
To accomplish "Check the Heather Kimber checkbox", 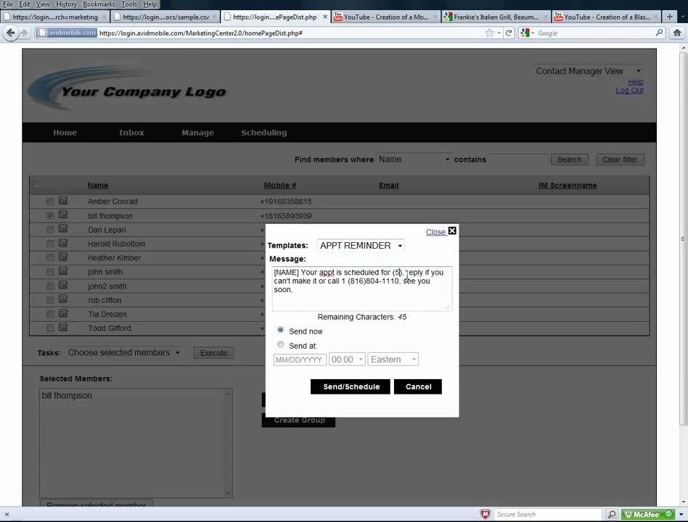I will [x=50, y=257].
